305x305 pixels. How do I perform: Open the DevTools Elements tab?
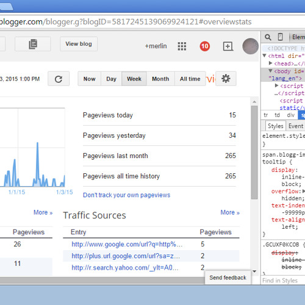298,37
